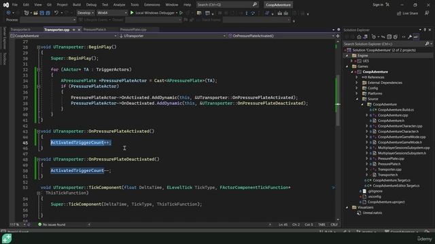The height and width of the screenshot is (244, 435).
Task: Click the Navigate Backward toolbar icon
Action: pos(8,13)
